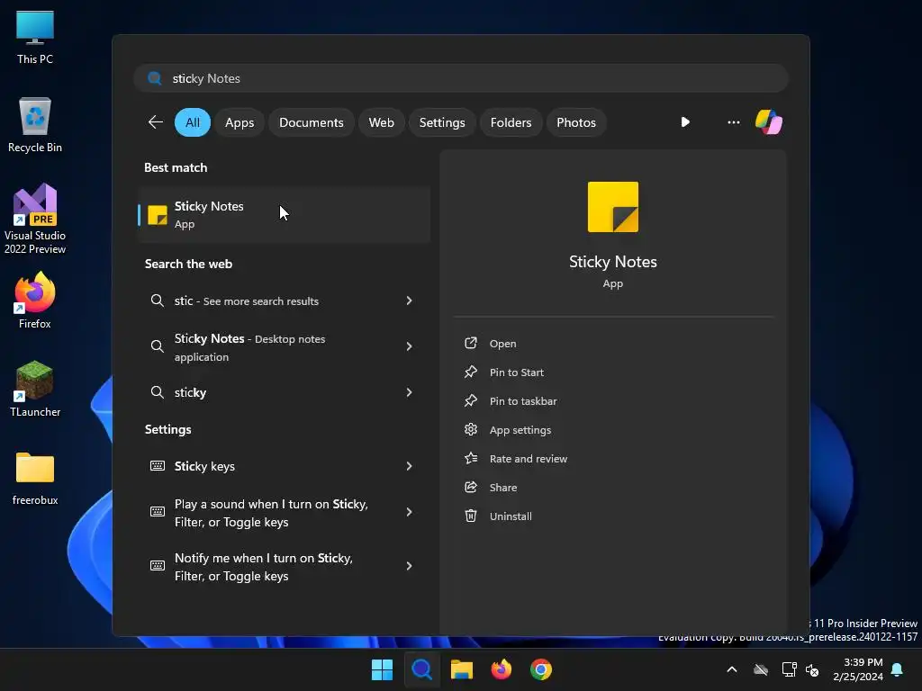Open Visual Studio 2022 Preview desktop shortcut
Viewport: 922px width, 691px height.
35,219
